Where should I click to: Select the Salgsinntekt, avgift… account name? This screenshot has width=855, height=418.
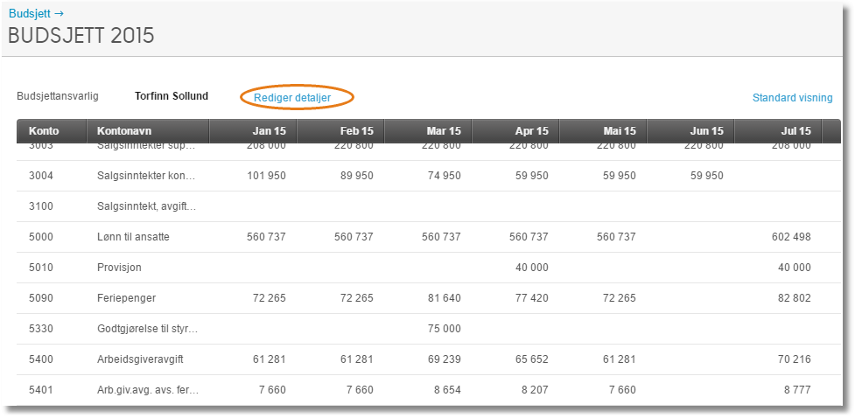(147, 206)
